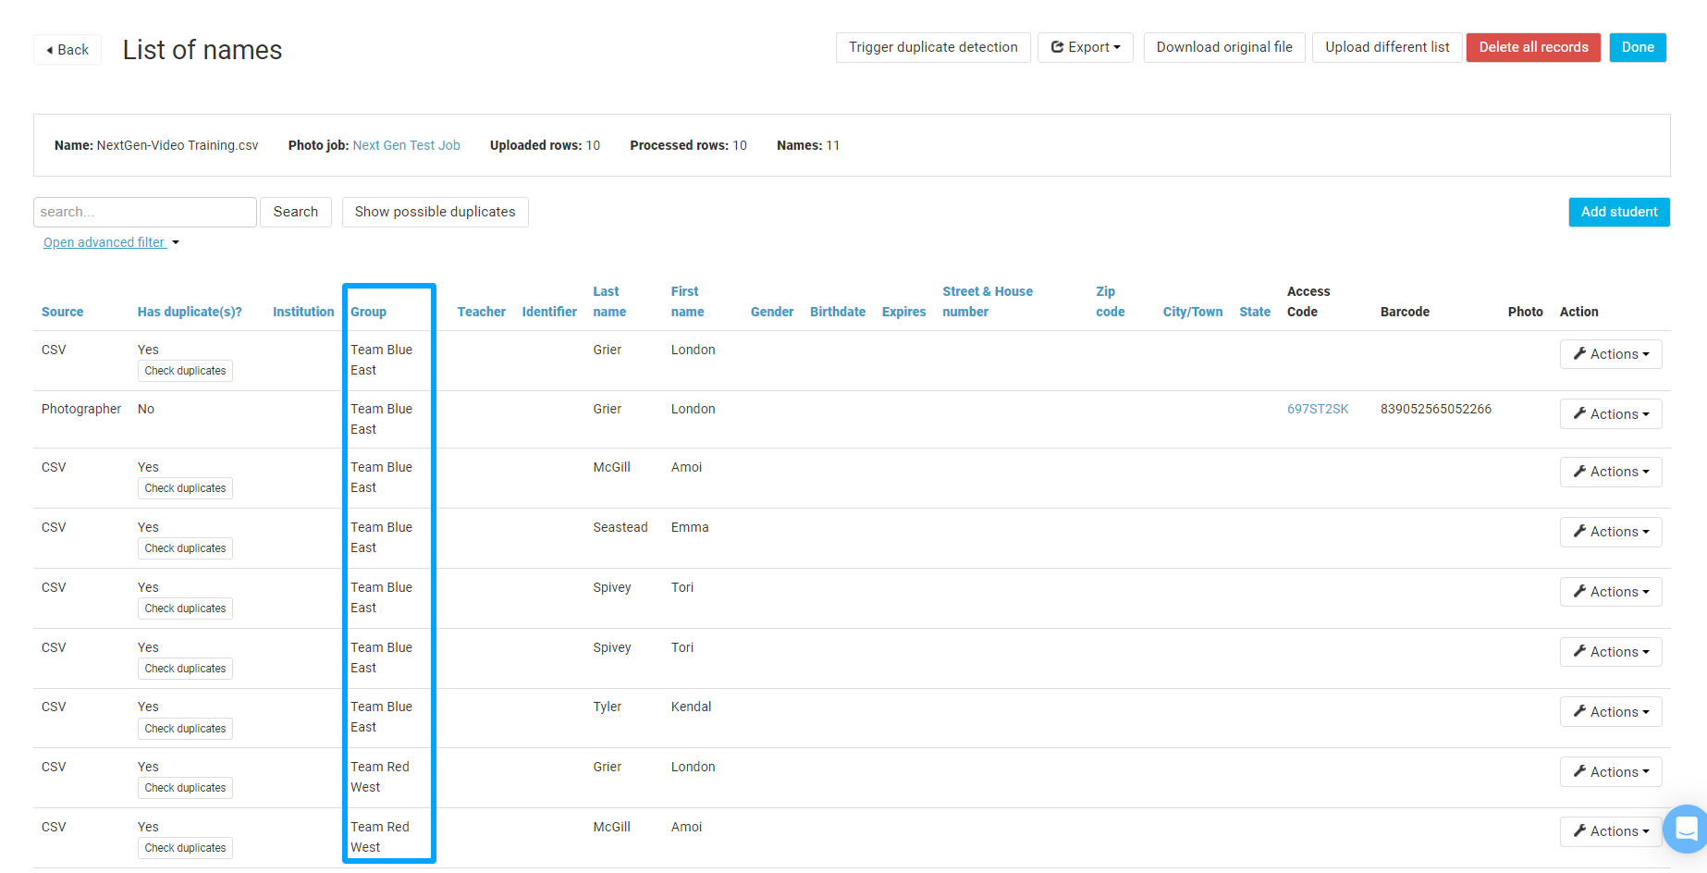Sort by Street & House number column
1707x873 pixels.
click(988, 301)
